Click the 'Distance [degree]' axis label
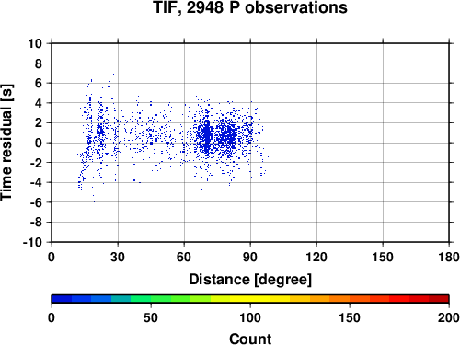 coord(250,280)
